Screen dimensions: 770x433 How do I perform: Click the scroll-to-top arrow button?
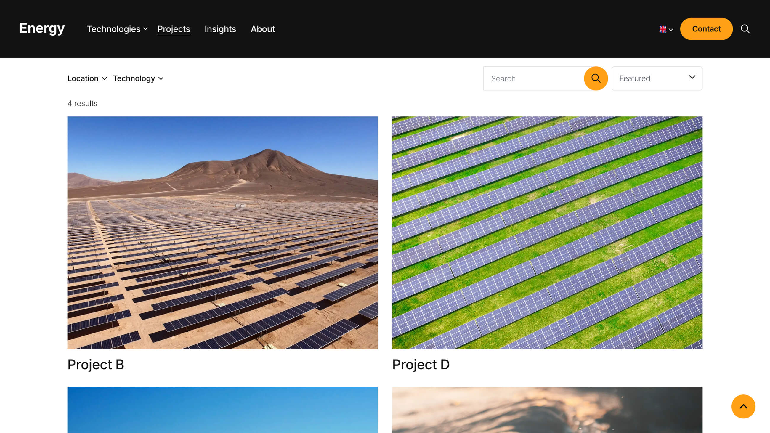(x=743, y=406)
